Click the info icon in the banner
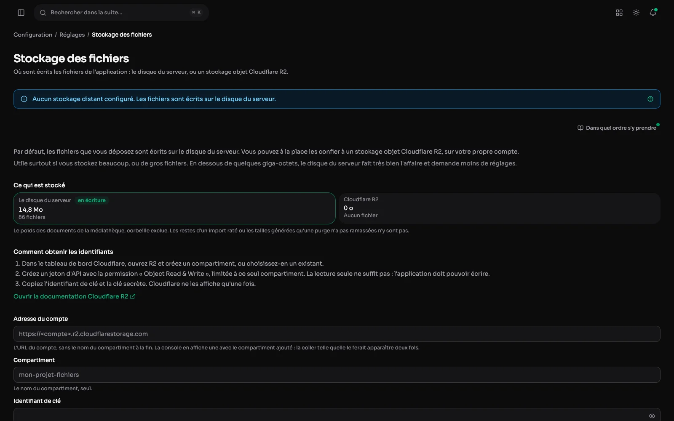 [24, 99]
